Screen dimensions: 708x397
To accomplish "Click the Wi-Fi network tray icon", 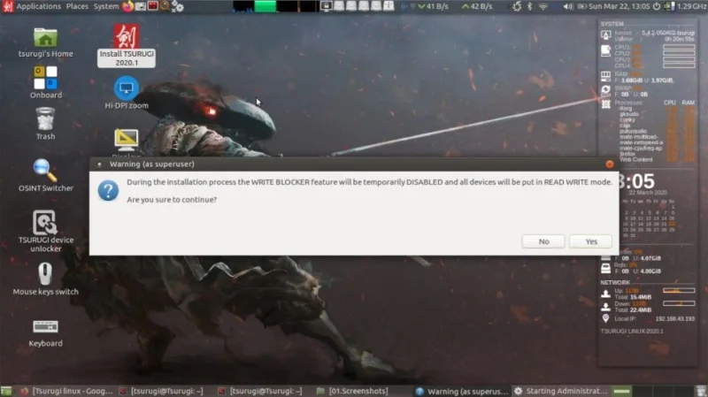I will (x=543, y=6).
